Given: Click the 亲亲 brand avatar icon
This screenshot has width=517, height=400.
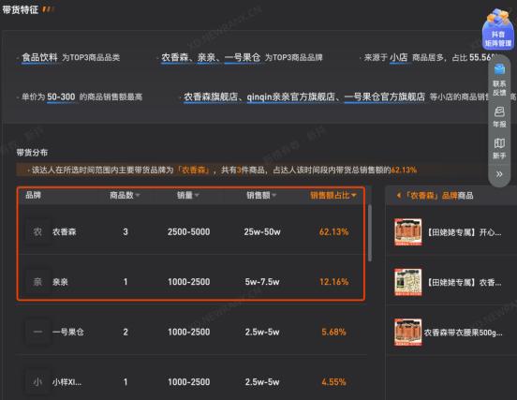Looking at the screenshot, I should tap(37, 282).
